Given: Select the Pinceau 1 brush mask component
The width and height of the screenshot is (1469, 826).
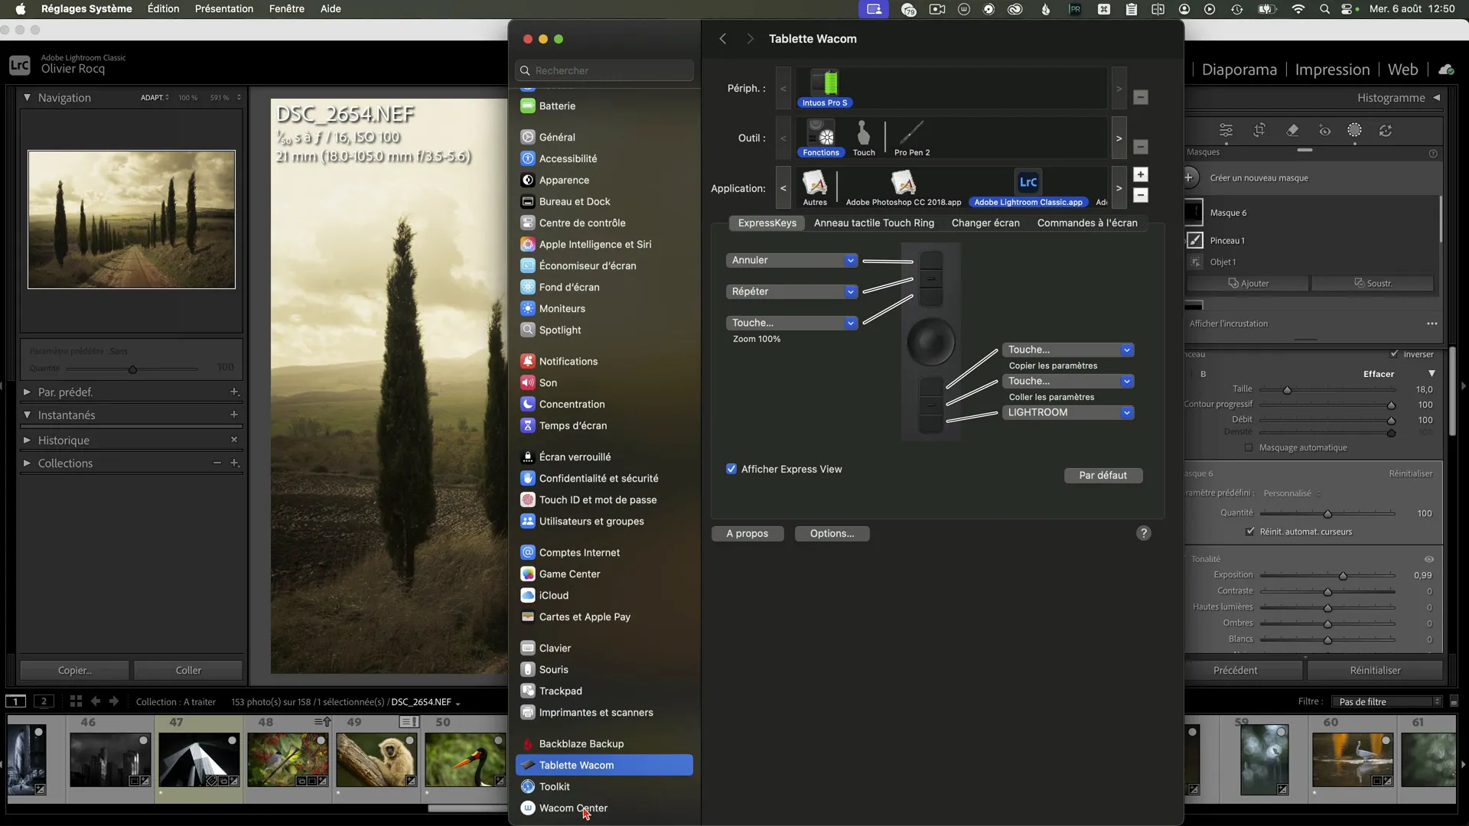Looking at the screenshot, I should [1226, 240].
